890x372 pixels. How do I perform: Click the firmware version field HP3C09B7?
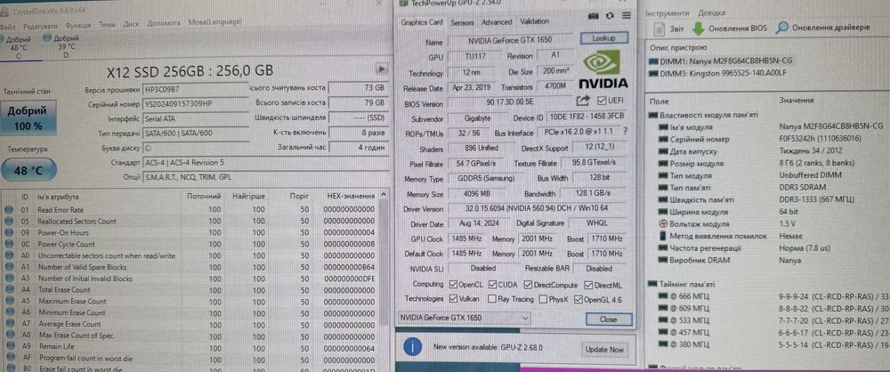click(x=195, y=90)
